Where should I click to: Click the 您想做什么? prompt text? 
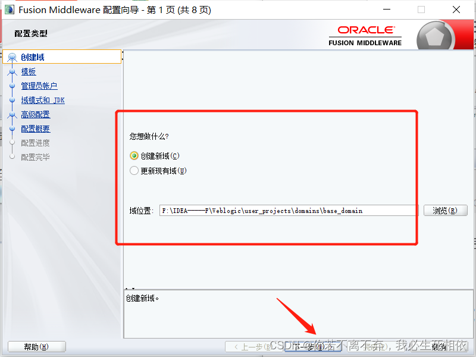click(x=149, y=136)
